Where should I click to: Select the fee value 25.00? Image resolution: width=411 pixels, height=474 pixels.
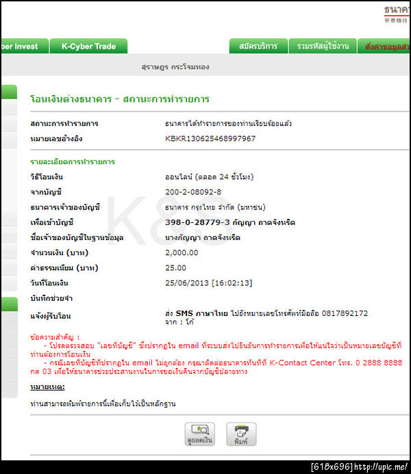click(175, 268)
